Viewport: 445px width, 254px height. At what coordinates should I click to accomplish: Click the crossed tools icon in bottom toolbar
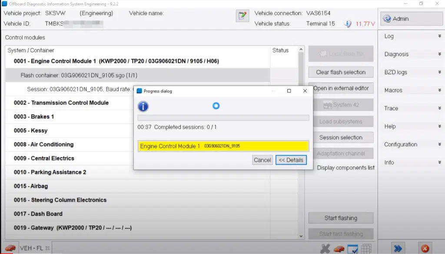coord(325,249)
